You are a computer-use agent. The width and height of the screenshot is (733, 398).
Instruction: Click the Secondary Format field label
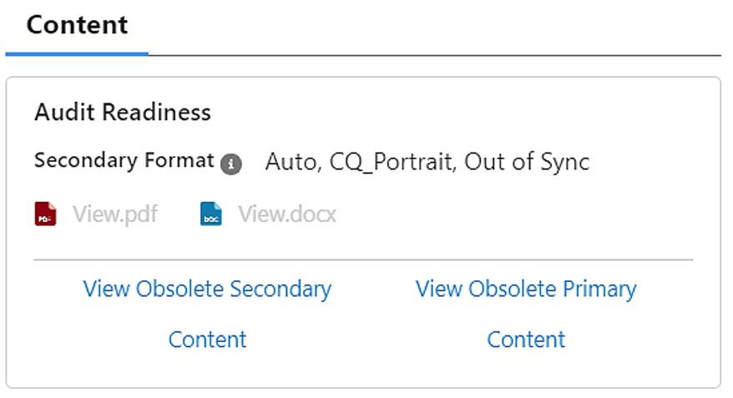pos(124,160)
